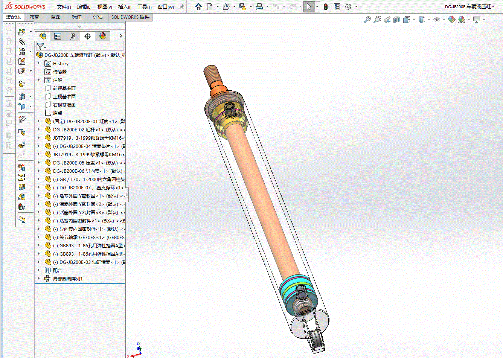The height and width of the screenshot is (358, 503).
Task: Open the 编辑(E) menu
Action: [x=84, y=7]
